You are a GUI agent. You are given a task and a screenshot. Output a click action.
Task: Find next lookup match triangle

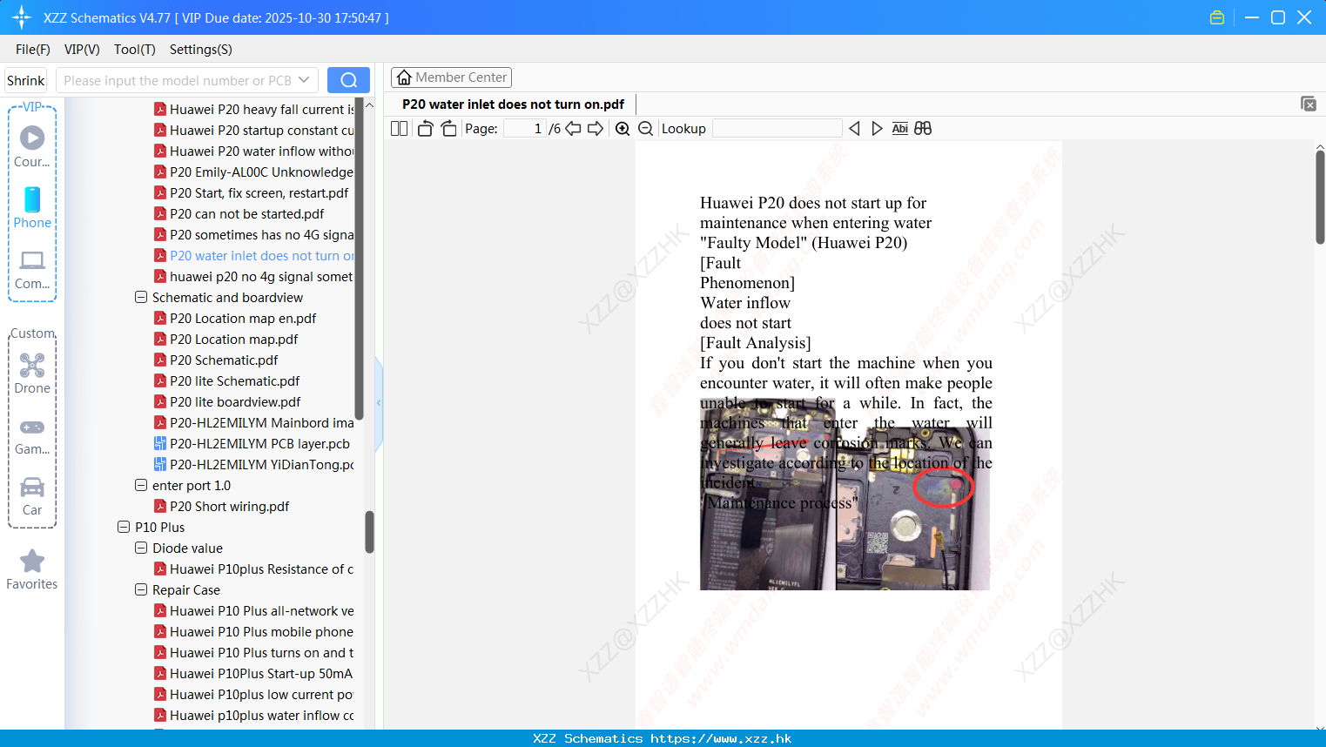[x=877, y=128]
